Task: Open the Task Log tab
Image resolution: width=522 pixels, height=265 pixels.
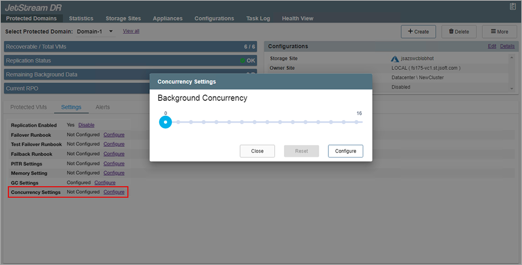Action: click(x=258, y=18)
